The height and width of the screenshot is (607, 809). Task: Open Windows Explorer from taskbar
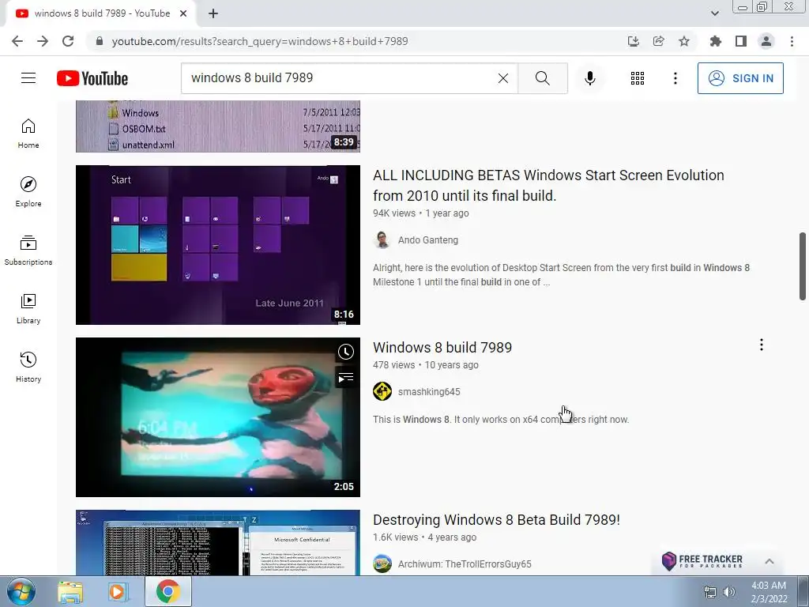tap(70, 592)
